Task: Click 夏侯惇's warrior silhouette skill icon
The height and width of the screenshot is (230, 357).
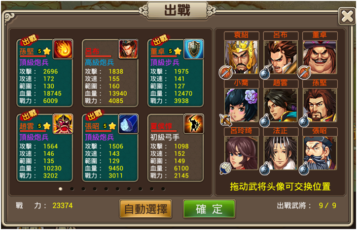Action: point(193,124)
